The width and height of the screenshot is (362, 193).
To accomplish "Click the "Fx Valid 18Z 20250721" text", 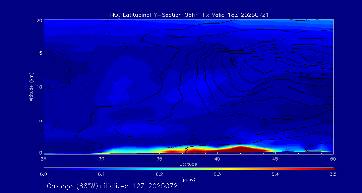I will click(236, 15).
